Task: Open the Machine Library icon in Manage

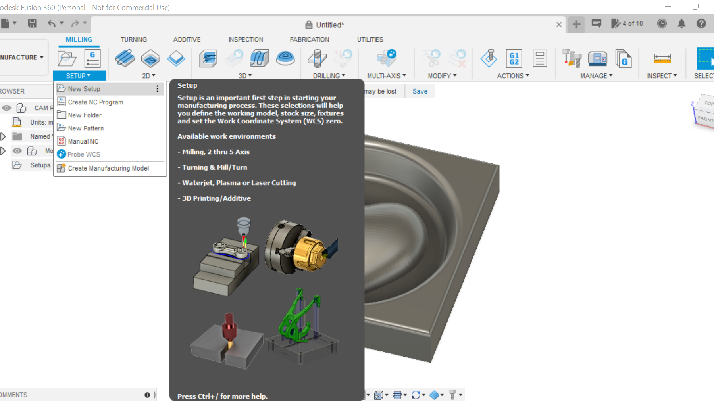Action: (598, 58)
